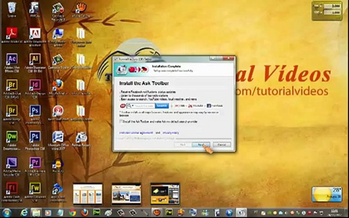
Task: Select the Camtasia Studio 8 desktop icon
Action: (58, 63)
